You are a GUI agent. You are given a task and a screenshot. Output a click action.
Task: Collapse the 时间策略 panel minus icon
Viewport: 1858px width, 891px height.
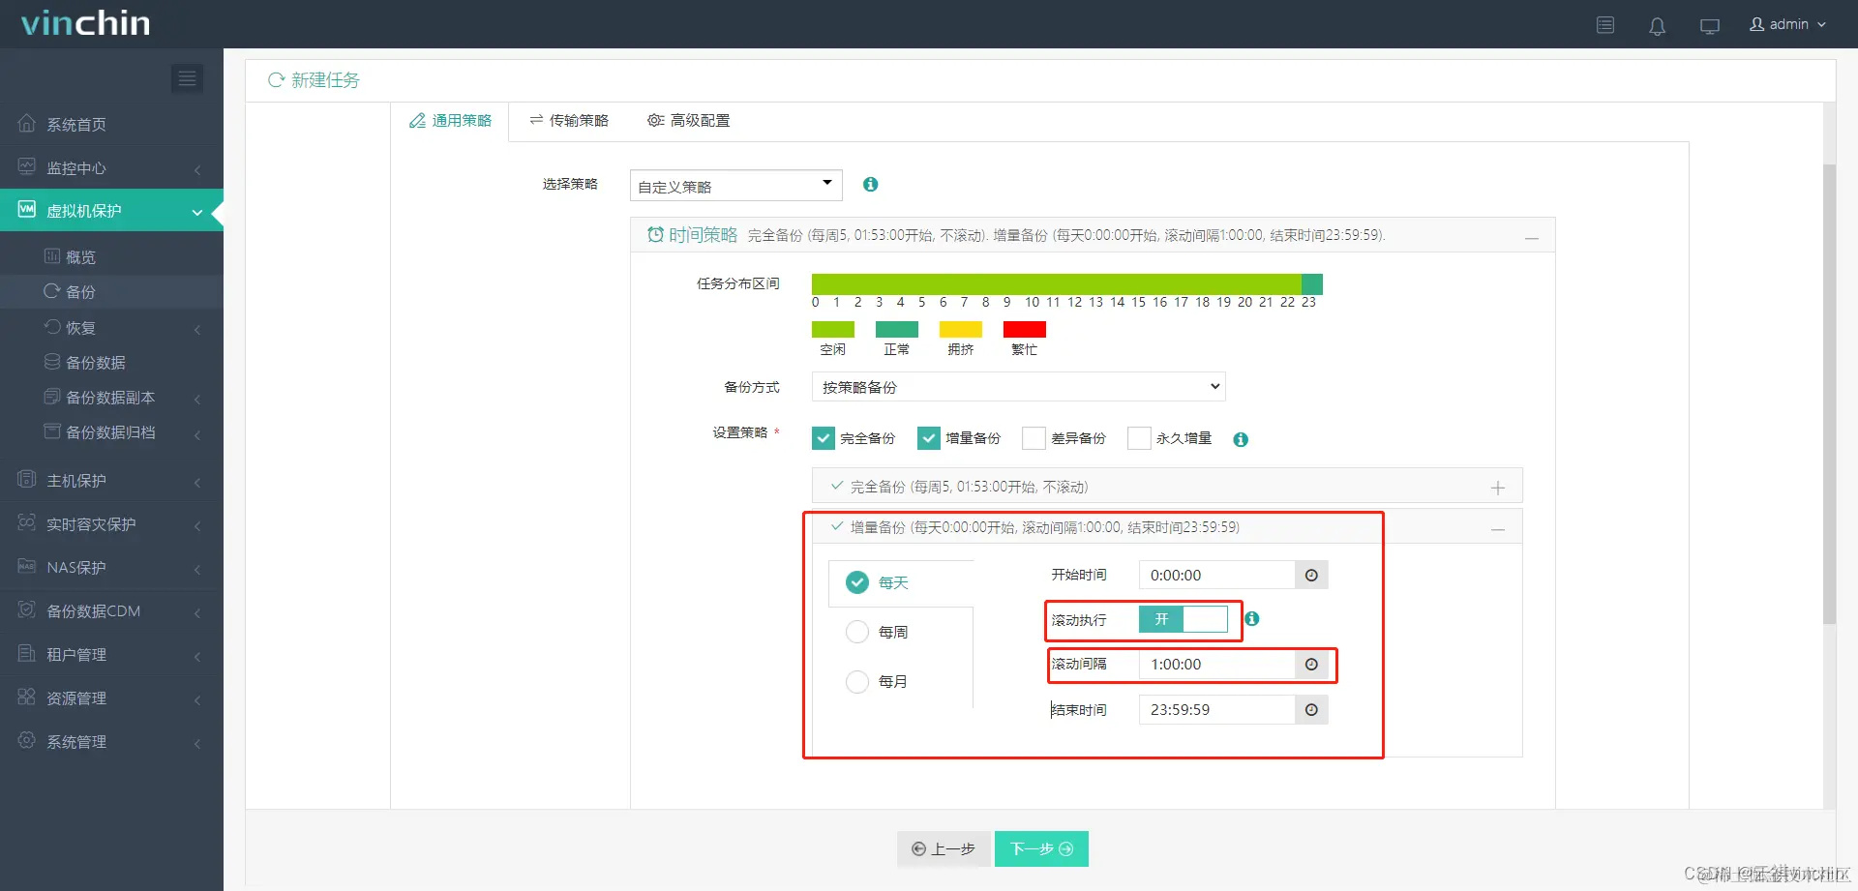1532,237
